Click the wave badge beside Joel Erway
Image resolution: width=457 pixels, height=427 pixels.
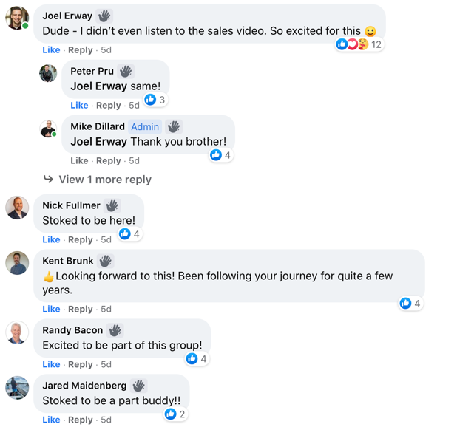point(104,16)
